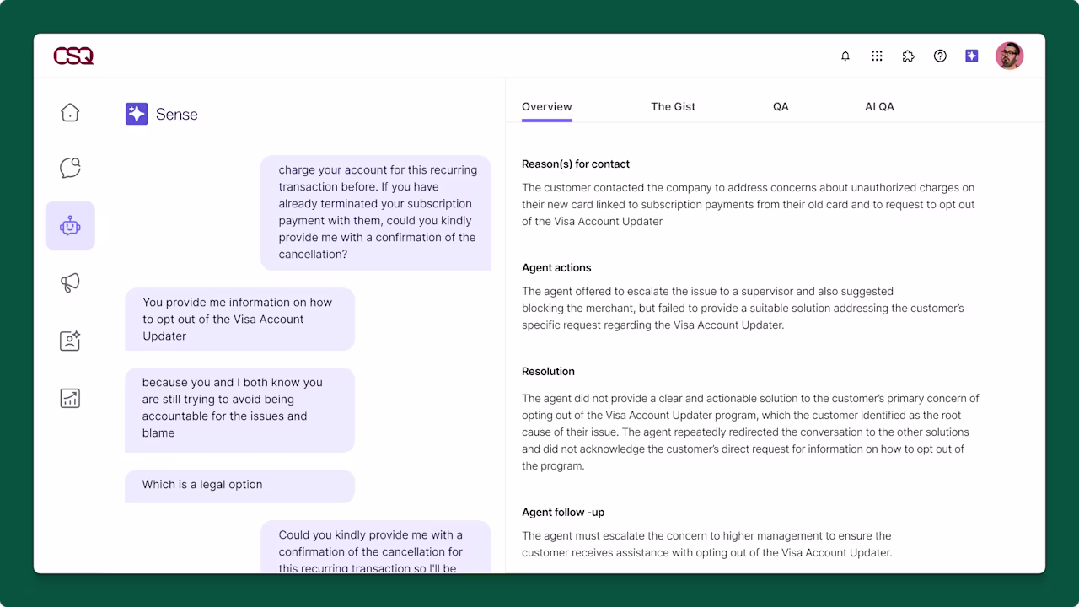
Task: Switch to The Gist tab
Action: (x=673, y=107)
